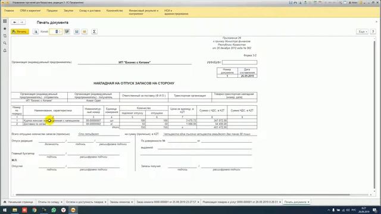Save the printed form with diskette icon

[77, 32]
